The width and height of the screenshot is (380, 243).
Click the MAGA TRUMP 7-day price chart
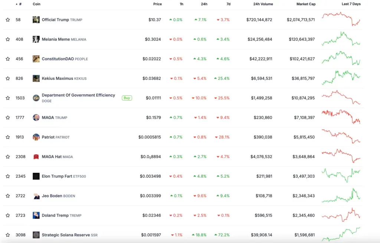(341, 117)
